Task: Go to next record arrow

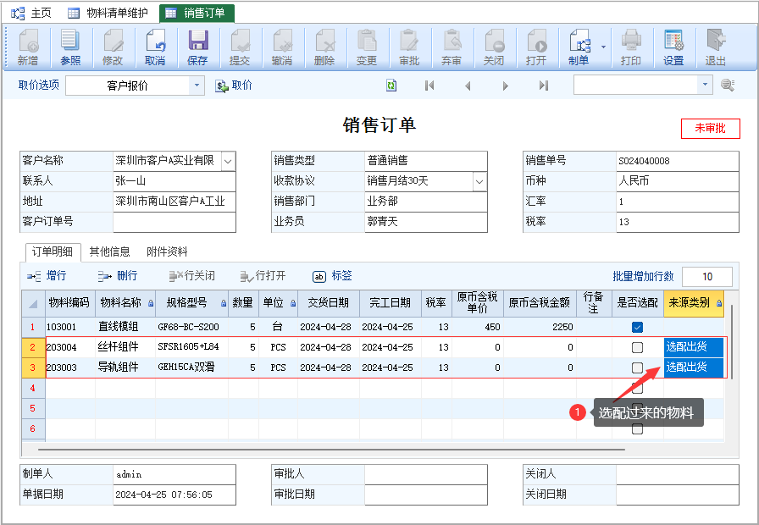Action: point(506,86)
